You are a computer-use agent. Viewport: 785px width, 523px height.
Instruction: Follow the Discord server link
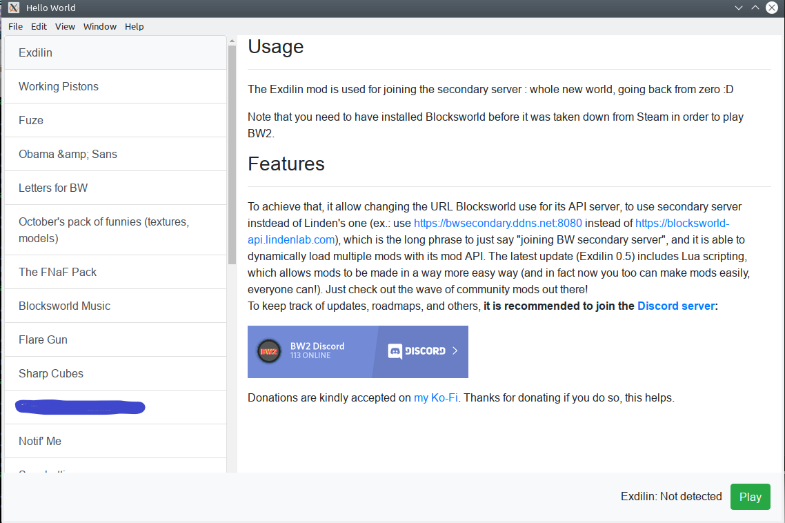tap(676, 306)
